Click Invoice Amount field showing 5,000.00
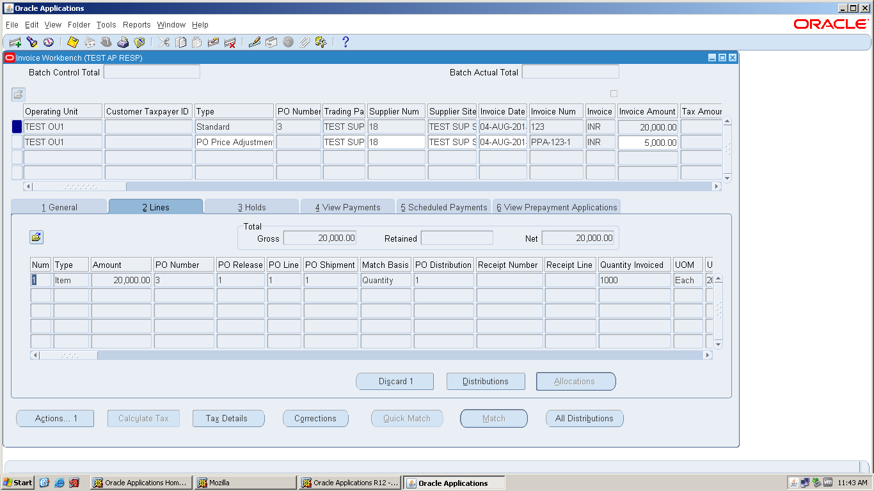Screen dimensions: 874x491 click(x=648, y=142)
